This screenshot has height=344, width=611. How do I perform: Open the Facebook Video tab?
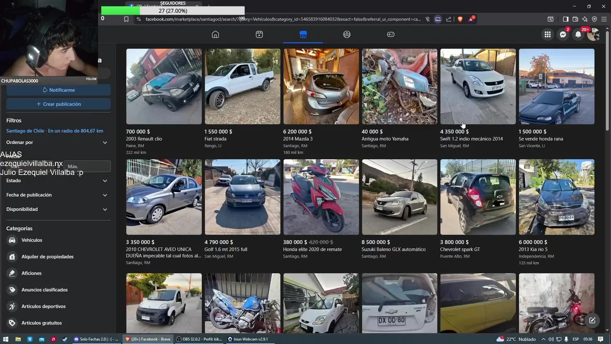(259, 34)
